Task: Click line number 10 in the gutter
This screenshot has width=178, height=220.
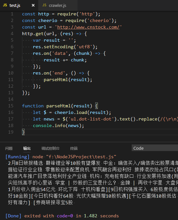Action: (x=11, y=73)
